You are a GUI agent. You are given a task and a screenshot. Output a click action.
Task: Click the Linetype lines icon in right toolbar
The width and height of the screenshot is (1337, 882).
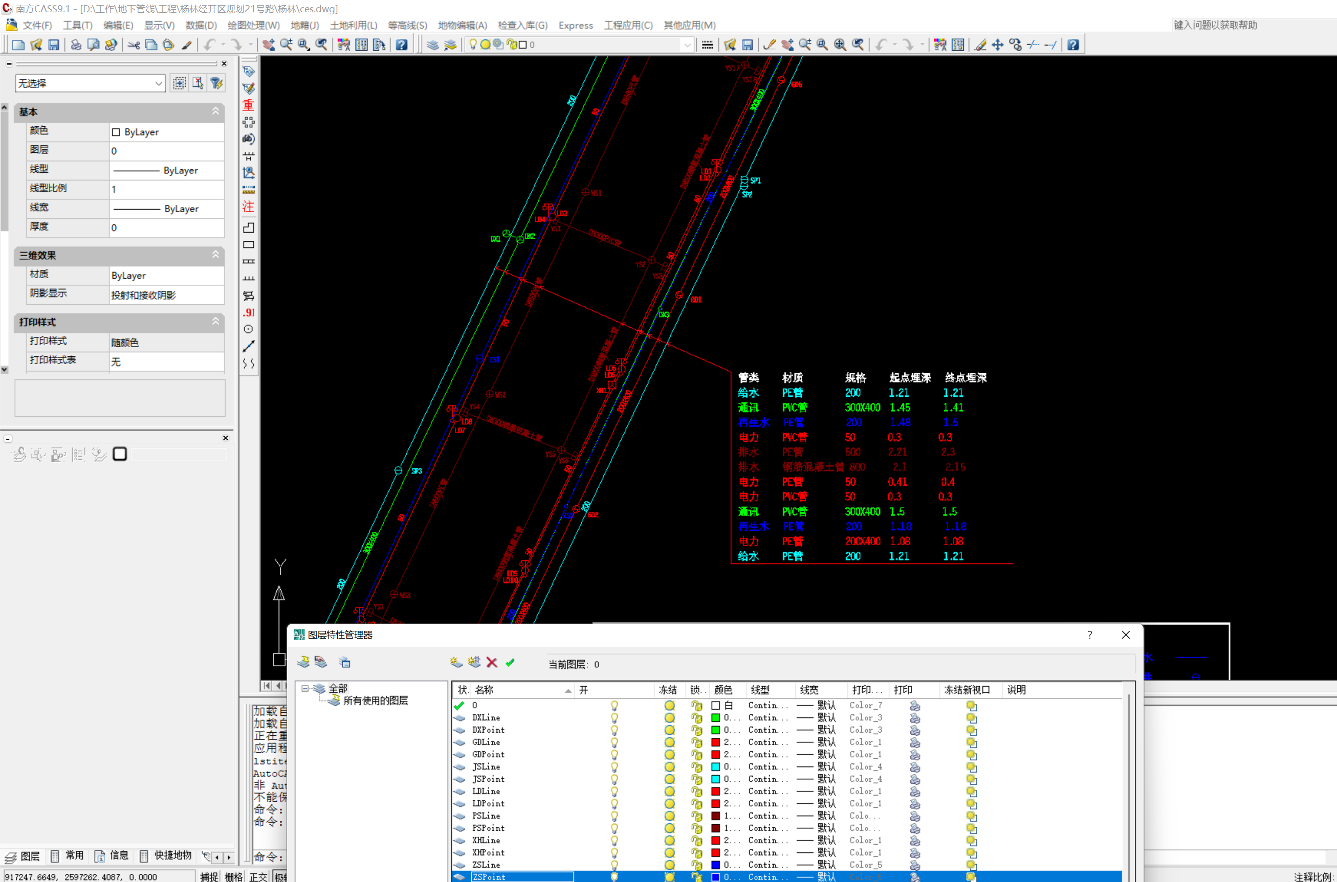tap(708, 45)
